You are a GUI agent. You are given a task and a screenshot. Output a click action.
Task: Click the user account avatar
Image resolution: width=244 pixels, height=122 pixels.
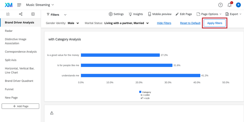tap(238, 5)
